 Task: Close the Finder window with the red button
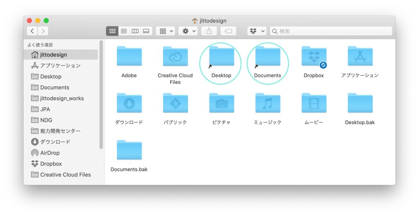(x=29, y=20)
